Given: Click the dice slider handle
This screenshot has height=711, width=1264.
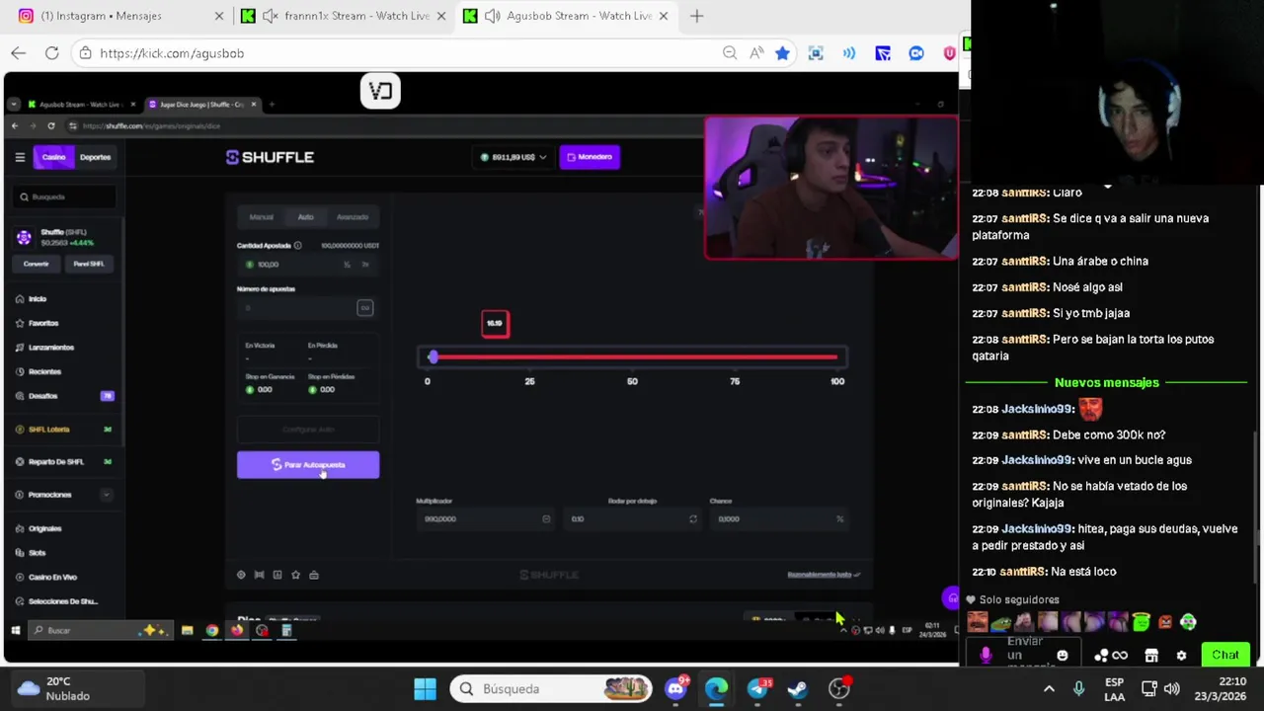Looking at the screenshot, I should tap(433, 356).
